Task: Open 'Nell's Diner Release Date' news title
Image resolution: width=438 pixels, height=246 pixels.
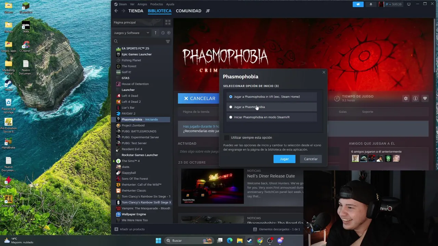Action: click(271, 176)
